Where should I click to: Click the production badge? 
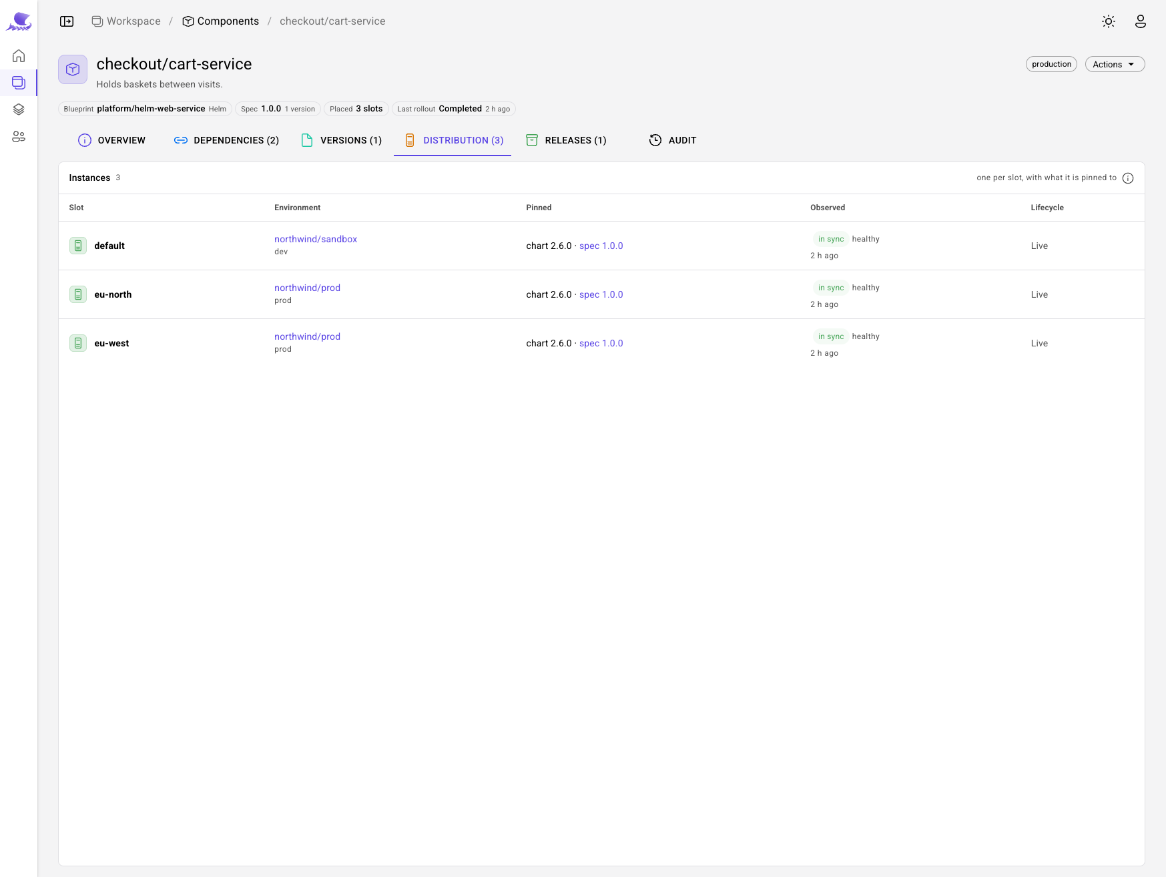pos(1051,64)
